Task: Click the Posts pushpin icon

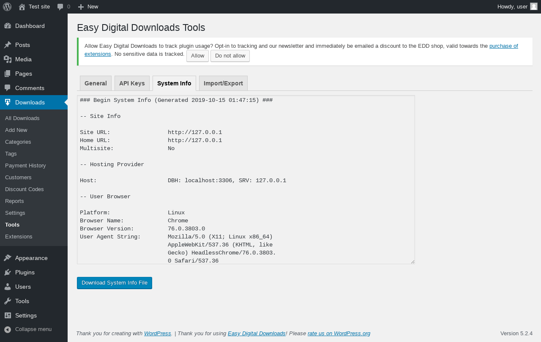Action: coord(8,45)
